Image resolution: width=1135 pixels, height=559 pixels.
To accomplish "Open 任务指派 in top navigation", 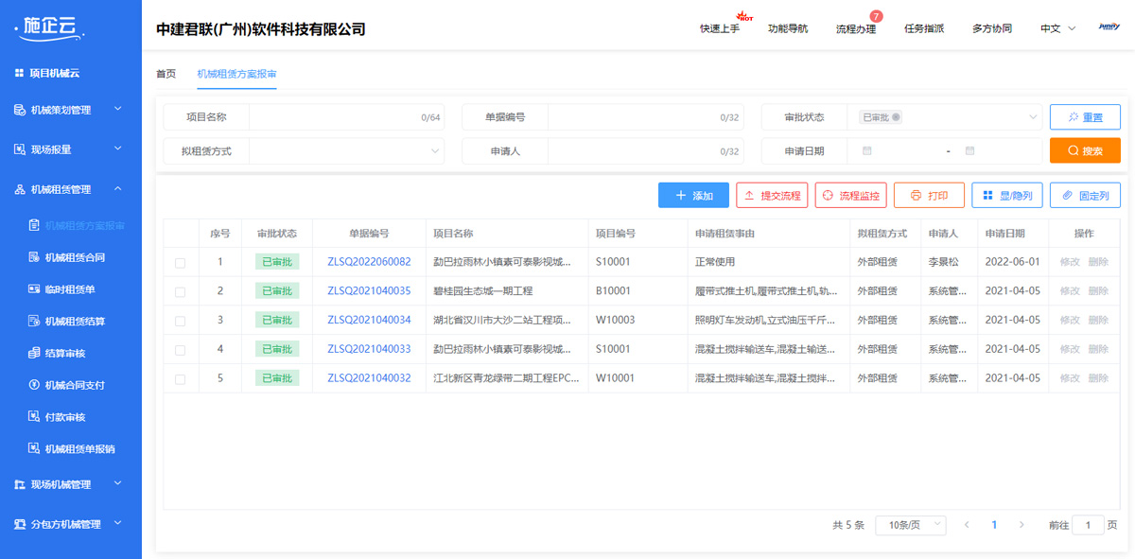I will pyautogui.click(x=924, y=28).
